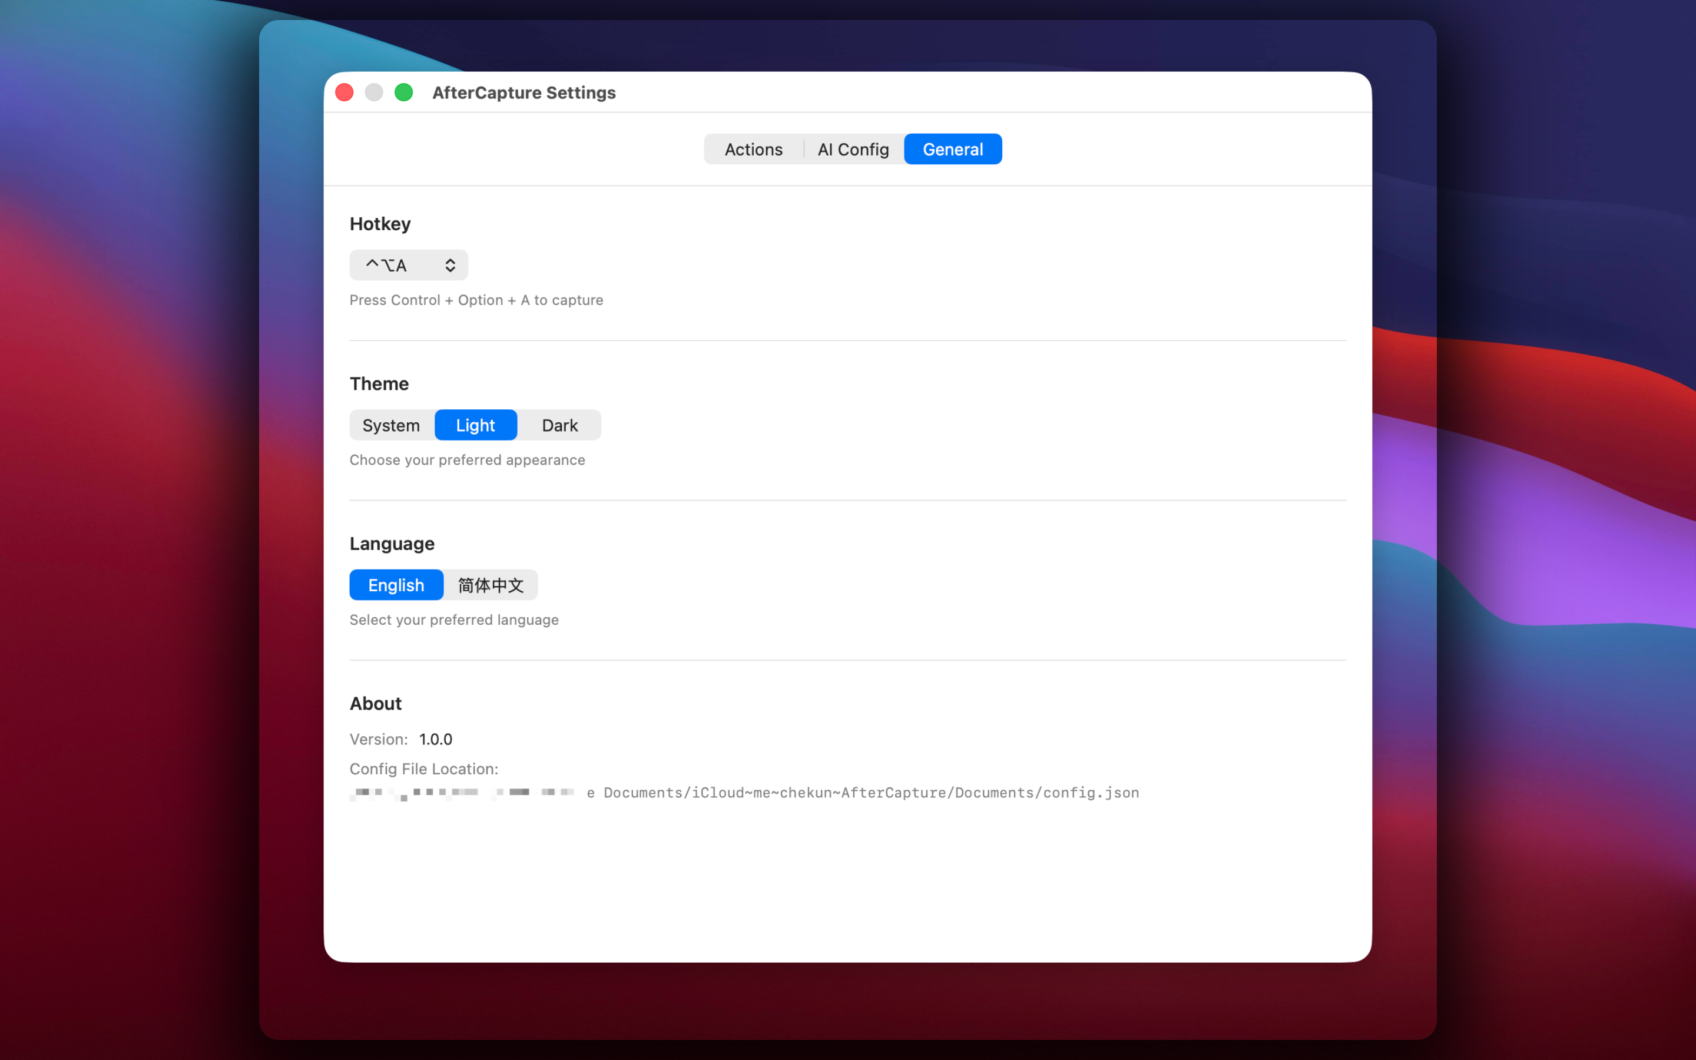This screenshot has height=1060, width=1696.
Task: Click the version number 1.0.0
Action: coord(436,740)
